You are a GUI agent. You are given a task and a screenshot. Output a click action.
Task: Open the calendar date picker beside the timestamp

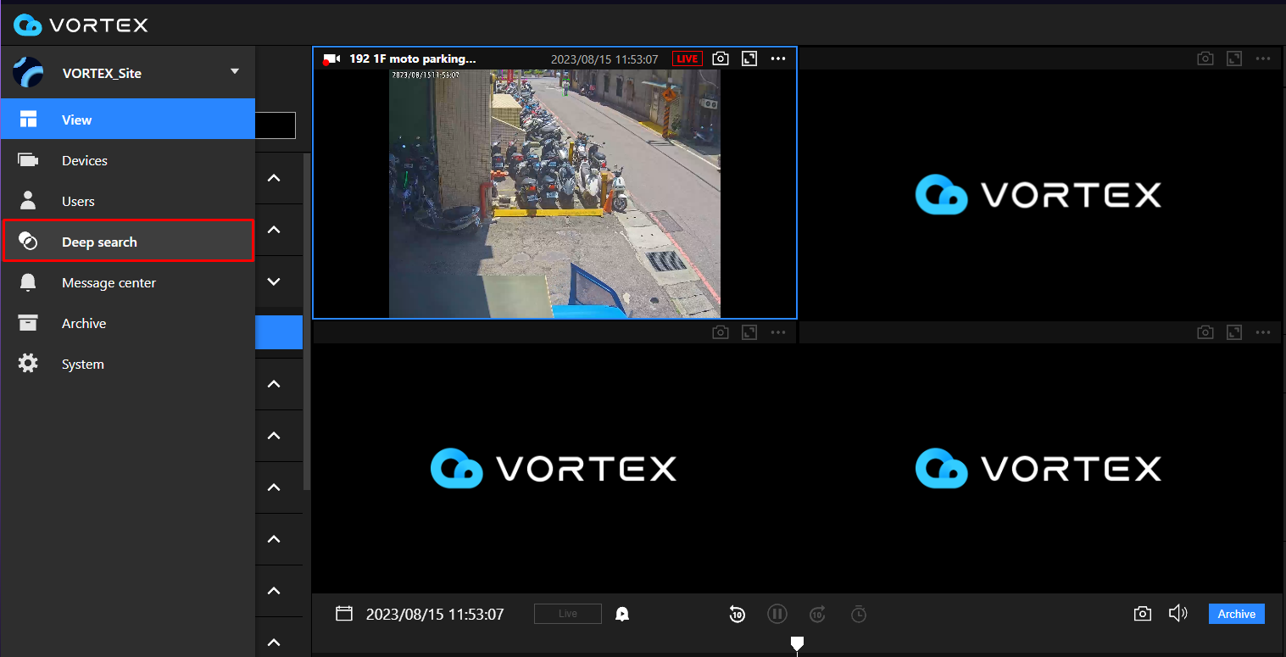[344, 614]
